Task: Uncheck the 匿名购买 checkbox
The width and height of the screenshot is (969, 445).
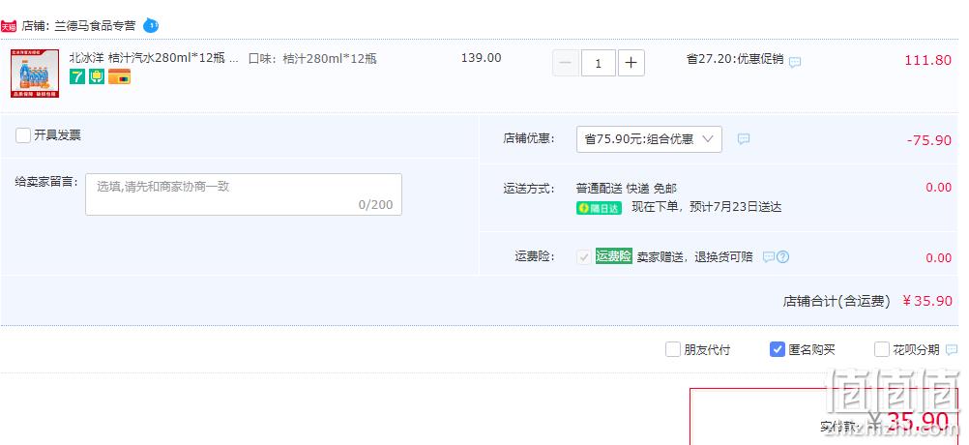Action: (778, 349)
